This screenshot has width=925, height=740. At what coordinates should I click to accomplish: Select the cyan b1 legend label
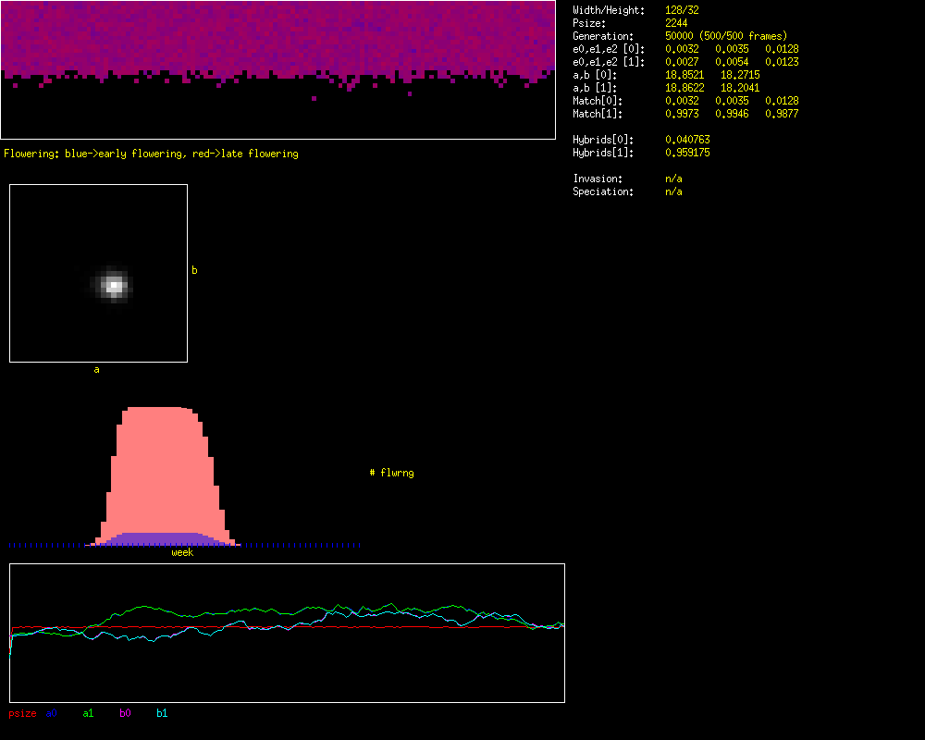pos(162,713)
